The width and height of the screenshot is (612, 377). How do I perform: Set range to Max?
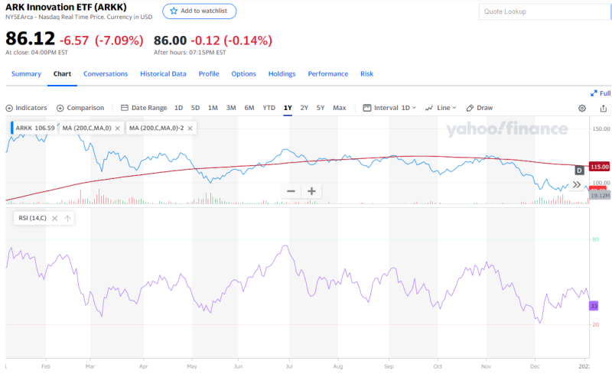click(x=339, y=108)
